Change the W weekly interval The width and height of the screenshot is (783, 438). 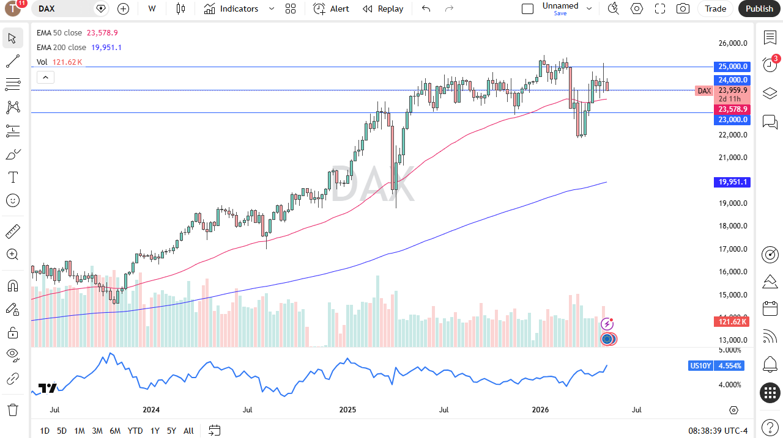152,9
